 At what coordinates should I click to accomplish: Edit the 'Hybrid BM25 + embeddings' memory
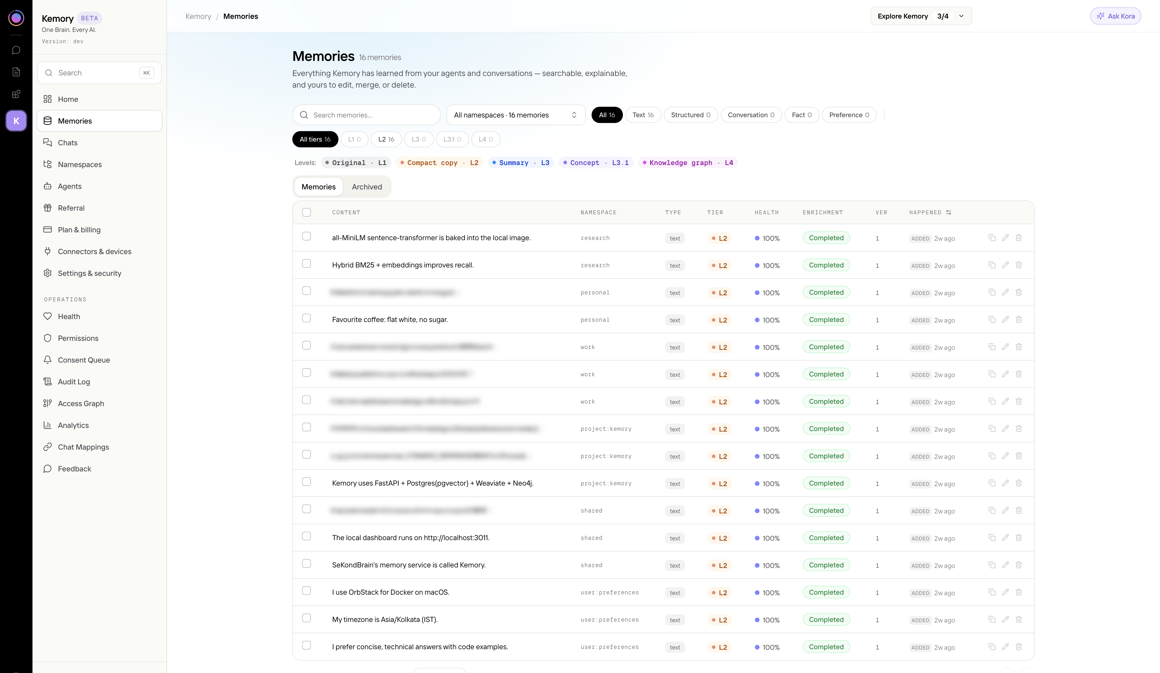click(x=1005, y=265)
